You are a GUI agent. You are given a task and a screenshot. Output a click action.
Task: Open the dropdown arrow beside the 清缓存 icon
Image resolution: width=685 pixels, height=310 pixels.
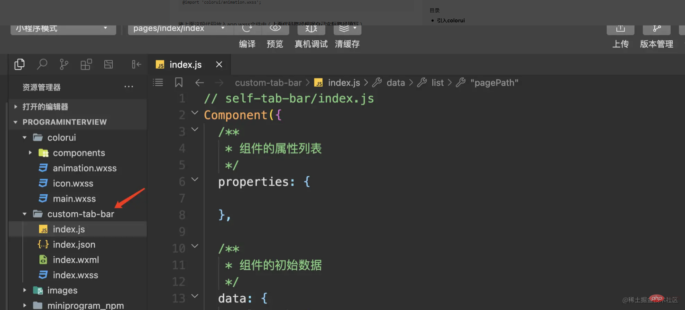click(x=355, y=28)
